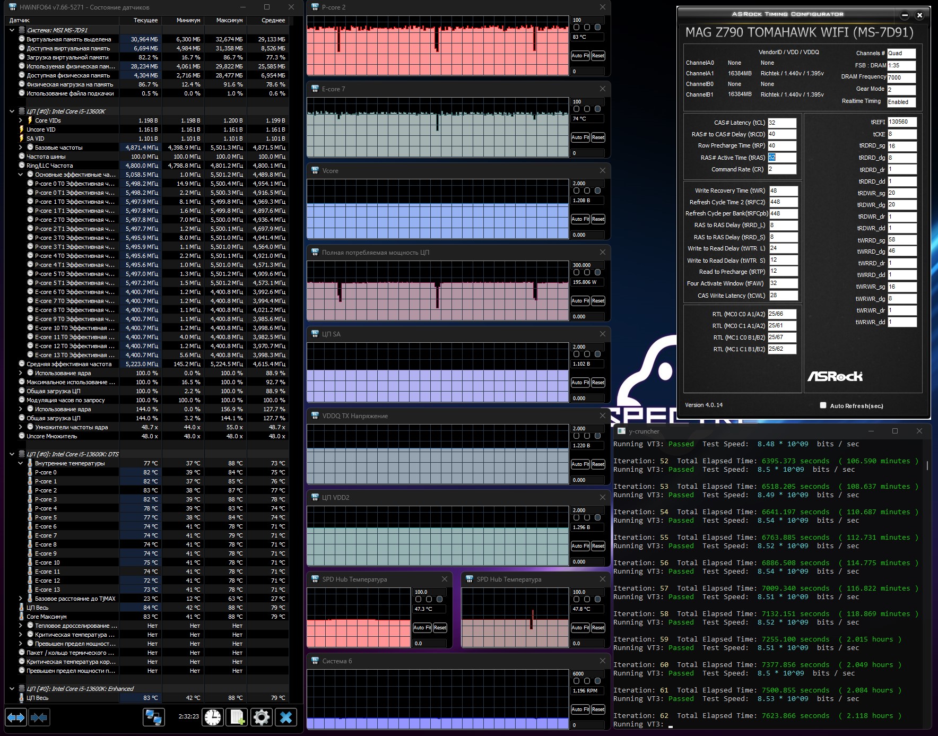Screen dimensions: 938x736
Task: Toggle the Auto Refresh(sec.) checkbox in ASRock
Action: [x=823, y=405]
